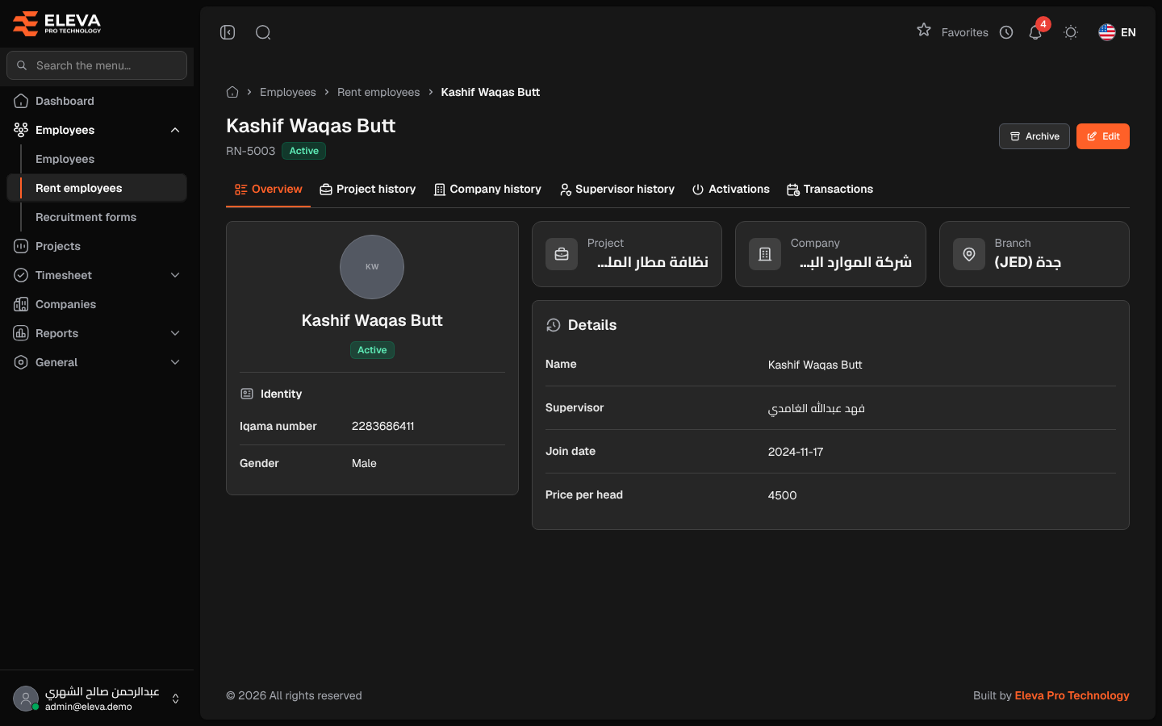Collapse the Employees sidebar group chevron
Screen dimensions: 1162x726
point(175,130)
